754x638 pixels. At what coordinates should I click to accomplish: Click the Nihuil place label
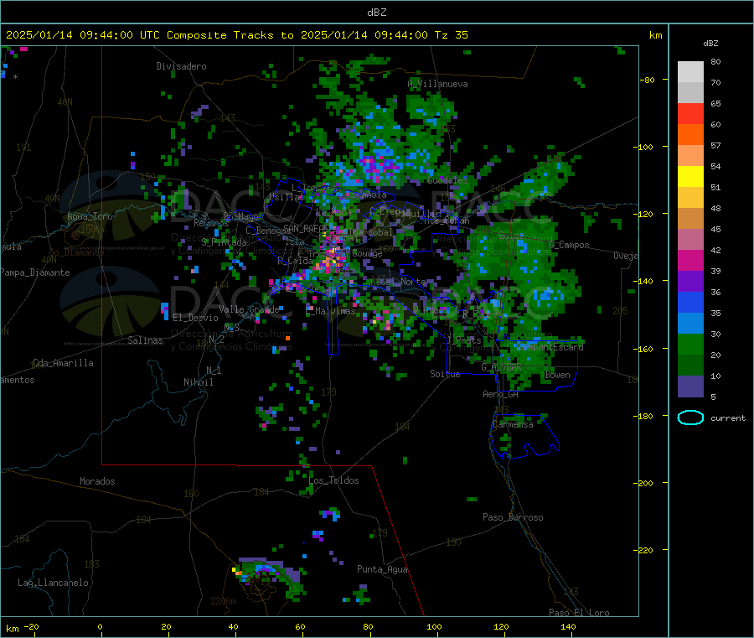[x=198, y=382]
